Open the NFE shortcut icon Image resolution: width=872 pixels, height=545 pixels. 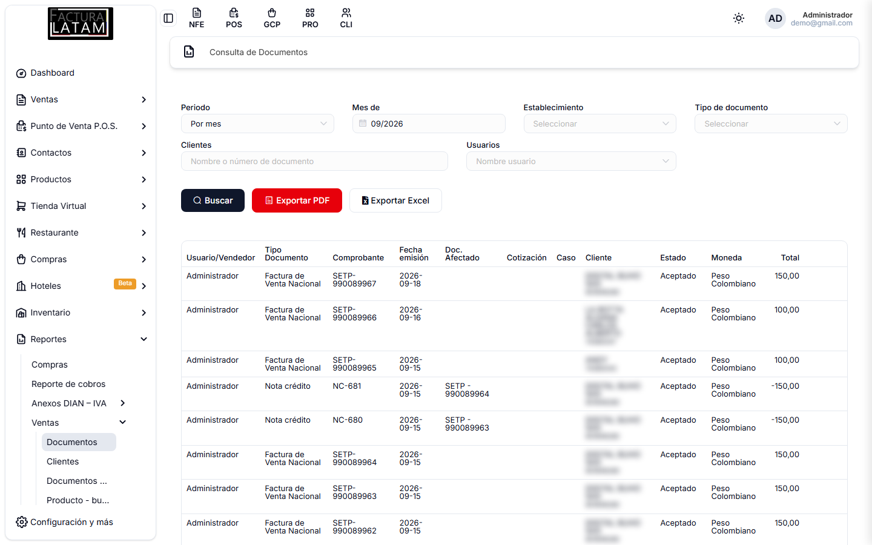tap(196, 18)
